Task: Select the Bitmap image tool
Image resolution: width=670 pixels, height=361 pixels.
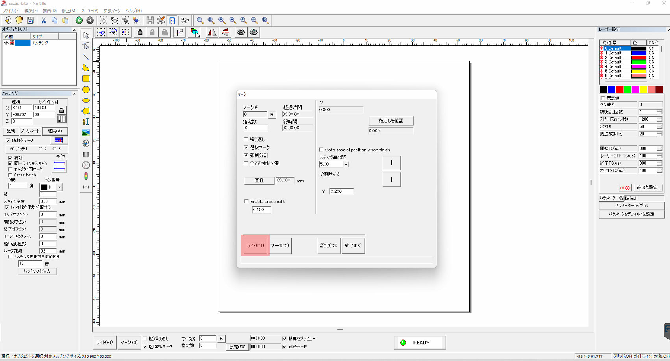Action: coord(86,133)
